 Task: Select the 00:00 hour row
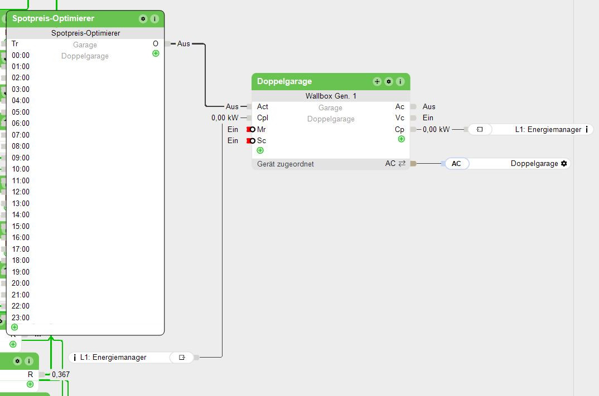[21, 55]
